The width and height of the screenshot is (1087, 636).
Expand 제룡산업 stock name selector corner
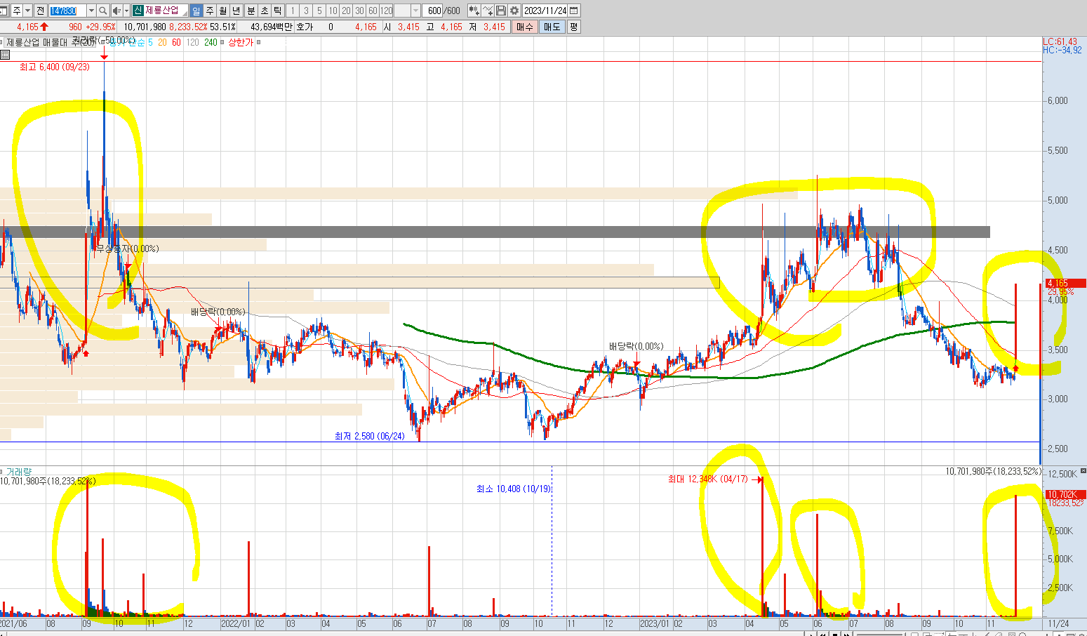pos(185,13)
